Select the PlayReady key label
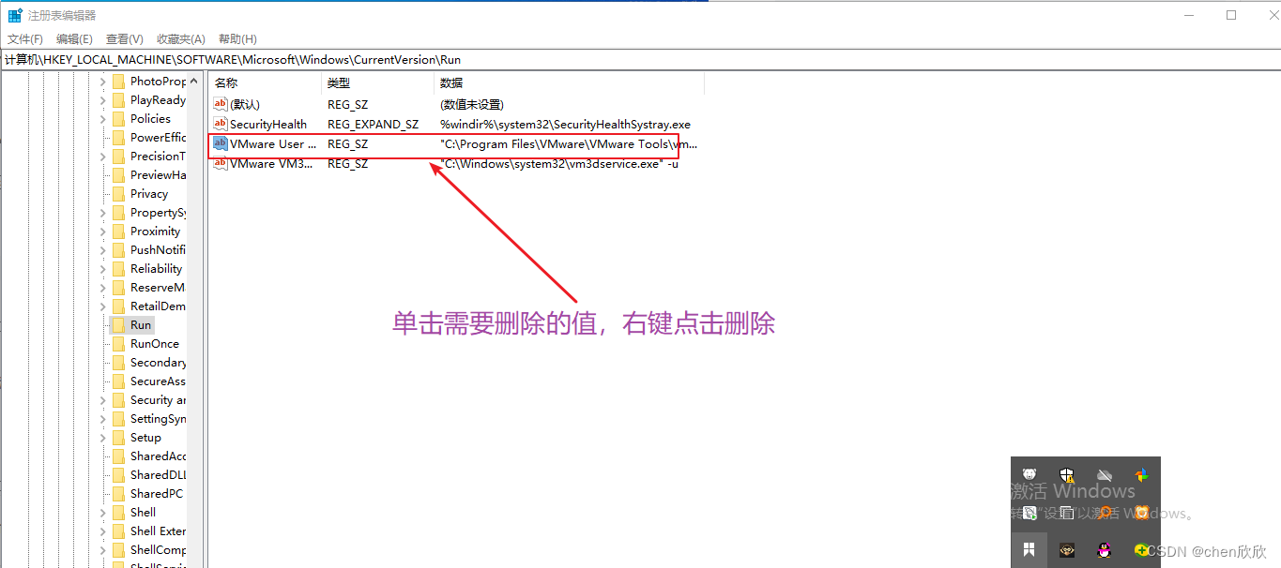 158,100
